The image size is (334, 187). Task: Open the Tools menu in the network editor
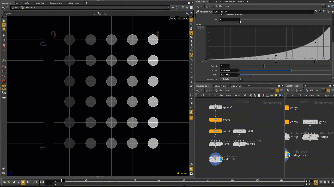point(229,95)
